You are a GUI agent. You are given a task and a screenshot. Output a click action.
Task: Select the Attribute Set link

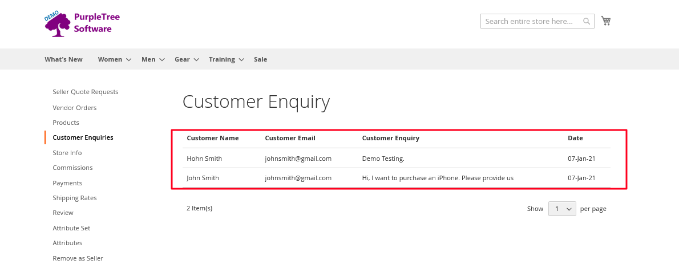point(71,228)
